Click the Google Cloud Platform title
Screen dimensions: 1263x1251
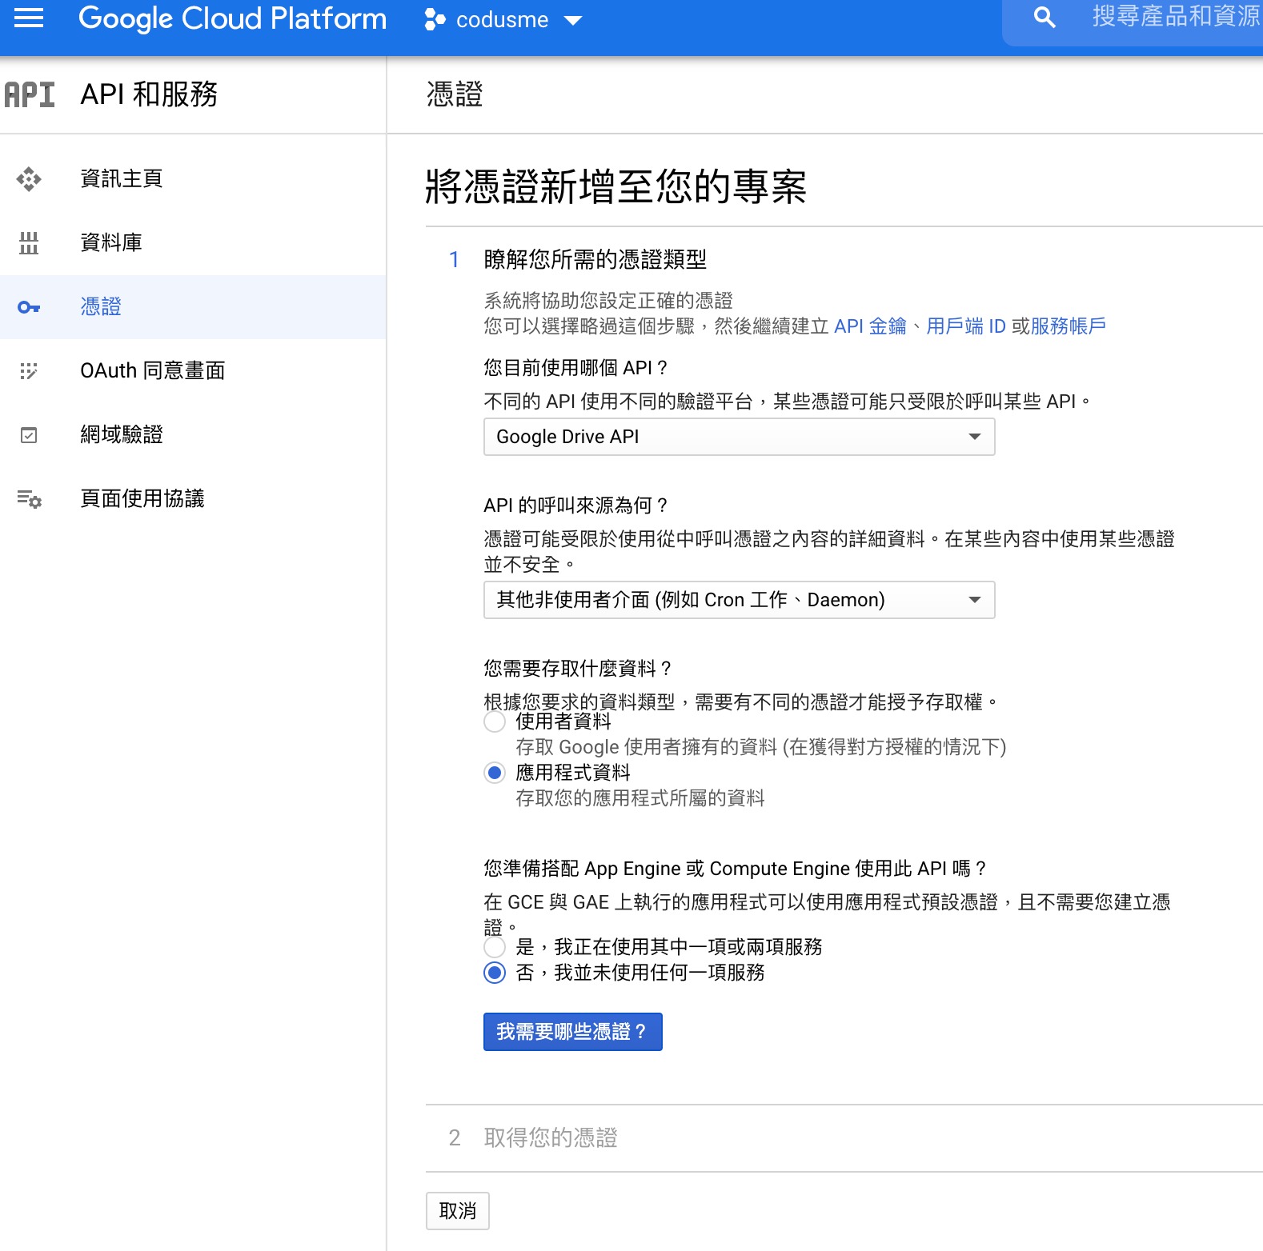[x=232, y=19]
